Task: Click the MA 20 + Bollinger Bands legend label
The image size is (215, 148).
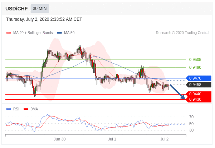Action: click(33, 33)
